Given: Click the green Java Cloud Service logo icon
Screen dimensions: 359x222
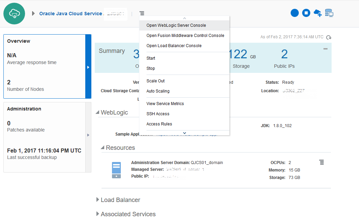Looking at the screenshot, I should 14,14.
